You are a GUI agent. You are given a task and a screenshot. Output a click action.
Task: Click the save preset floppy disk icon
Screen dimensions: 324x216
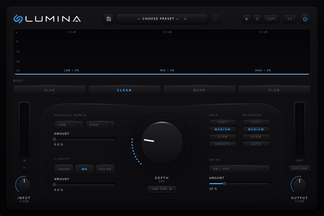(109, 19)
